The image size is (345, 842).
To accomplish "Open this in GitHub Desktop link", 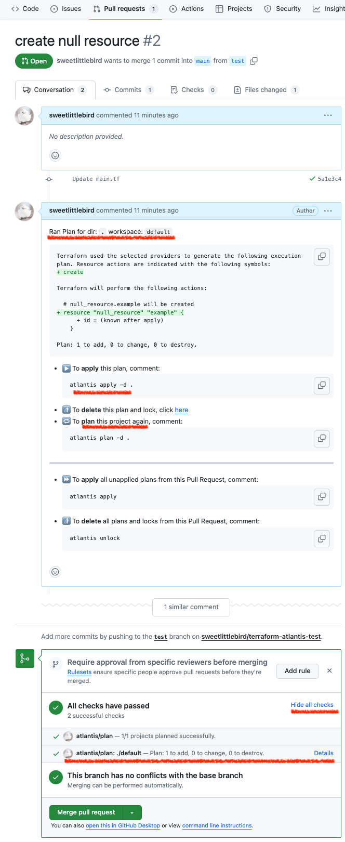I will pos(123,825).
